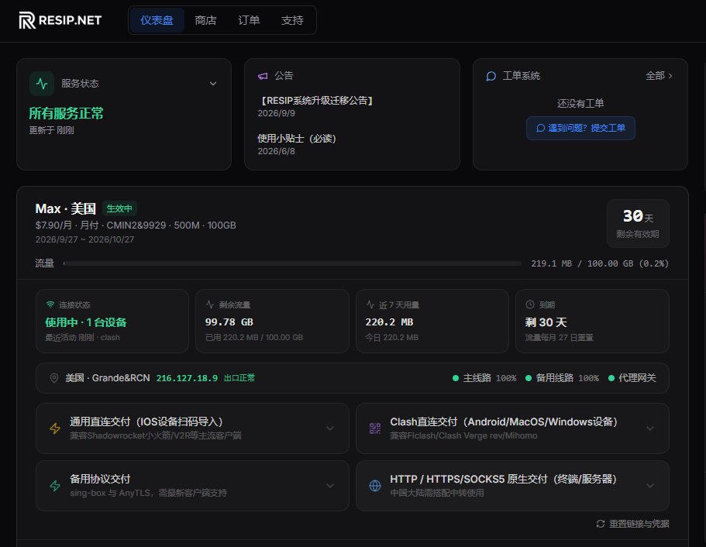
Task: Click the expiry clock icon
Action: pos(530,304)
